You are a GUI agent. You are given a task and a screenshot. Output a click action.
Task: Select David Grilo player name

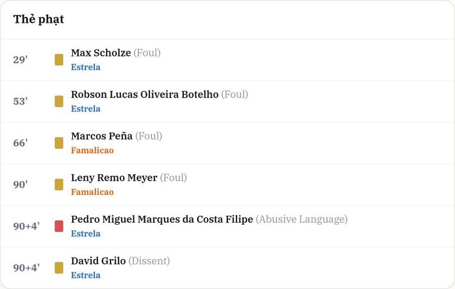coord(98,261)
